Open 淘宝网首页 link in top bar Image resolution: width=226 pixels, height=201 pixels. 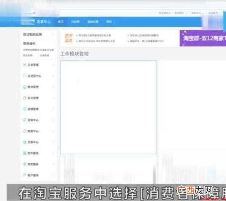pyautogui.click(x=164, y=13)
